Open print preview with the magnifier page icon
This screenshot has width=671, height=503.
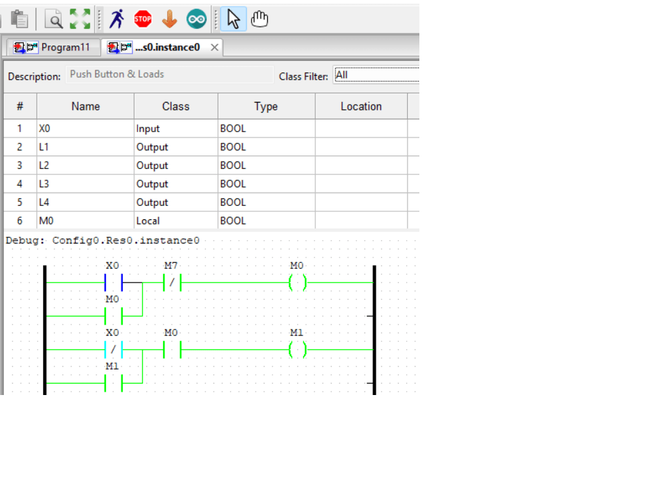53,19
